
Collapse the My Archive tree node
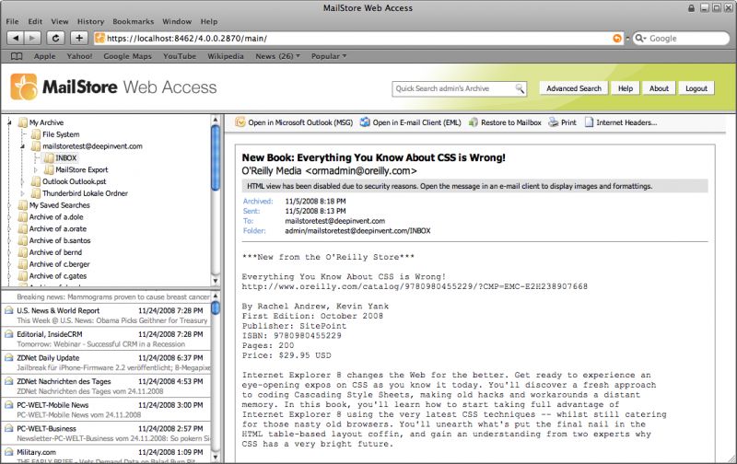pyautogui.click(x=9, y=122)
